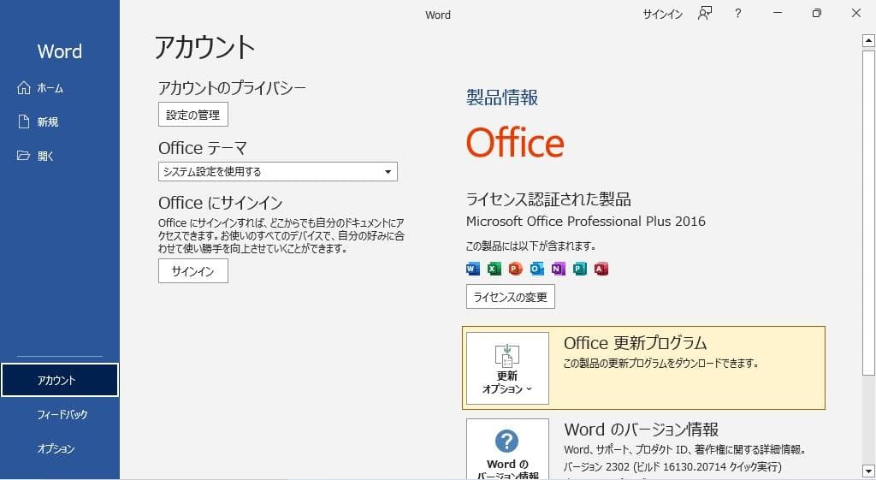This screenshot has height=480, width=876.
Task: Open the ホーム (Home) page icon
Action: click(x=23, y=88)
